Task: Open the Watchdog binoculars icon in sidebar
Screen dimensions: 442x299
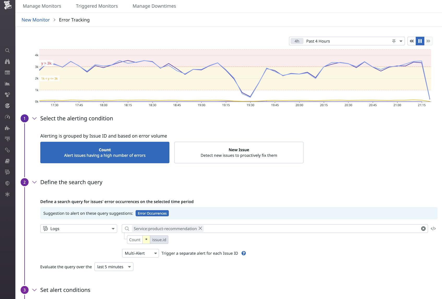Action: click(x=7, y=62)
